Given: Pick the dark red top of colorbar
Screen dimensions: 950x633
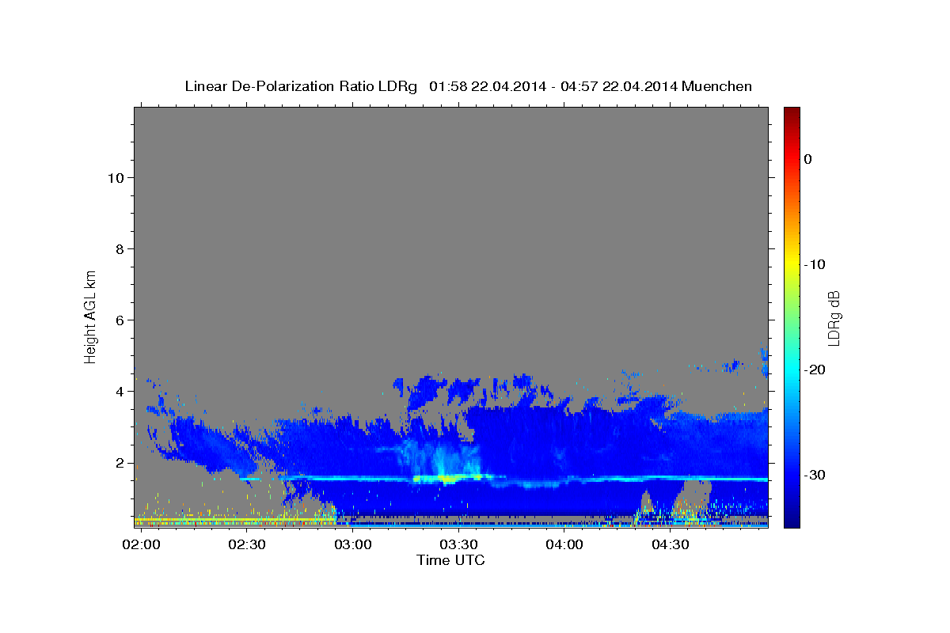Looking at the screenshot, I should click(792, 112).
